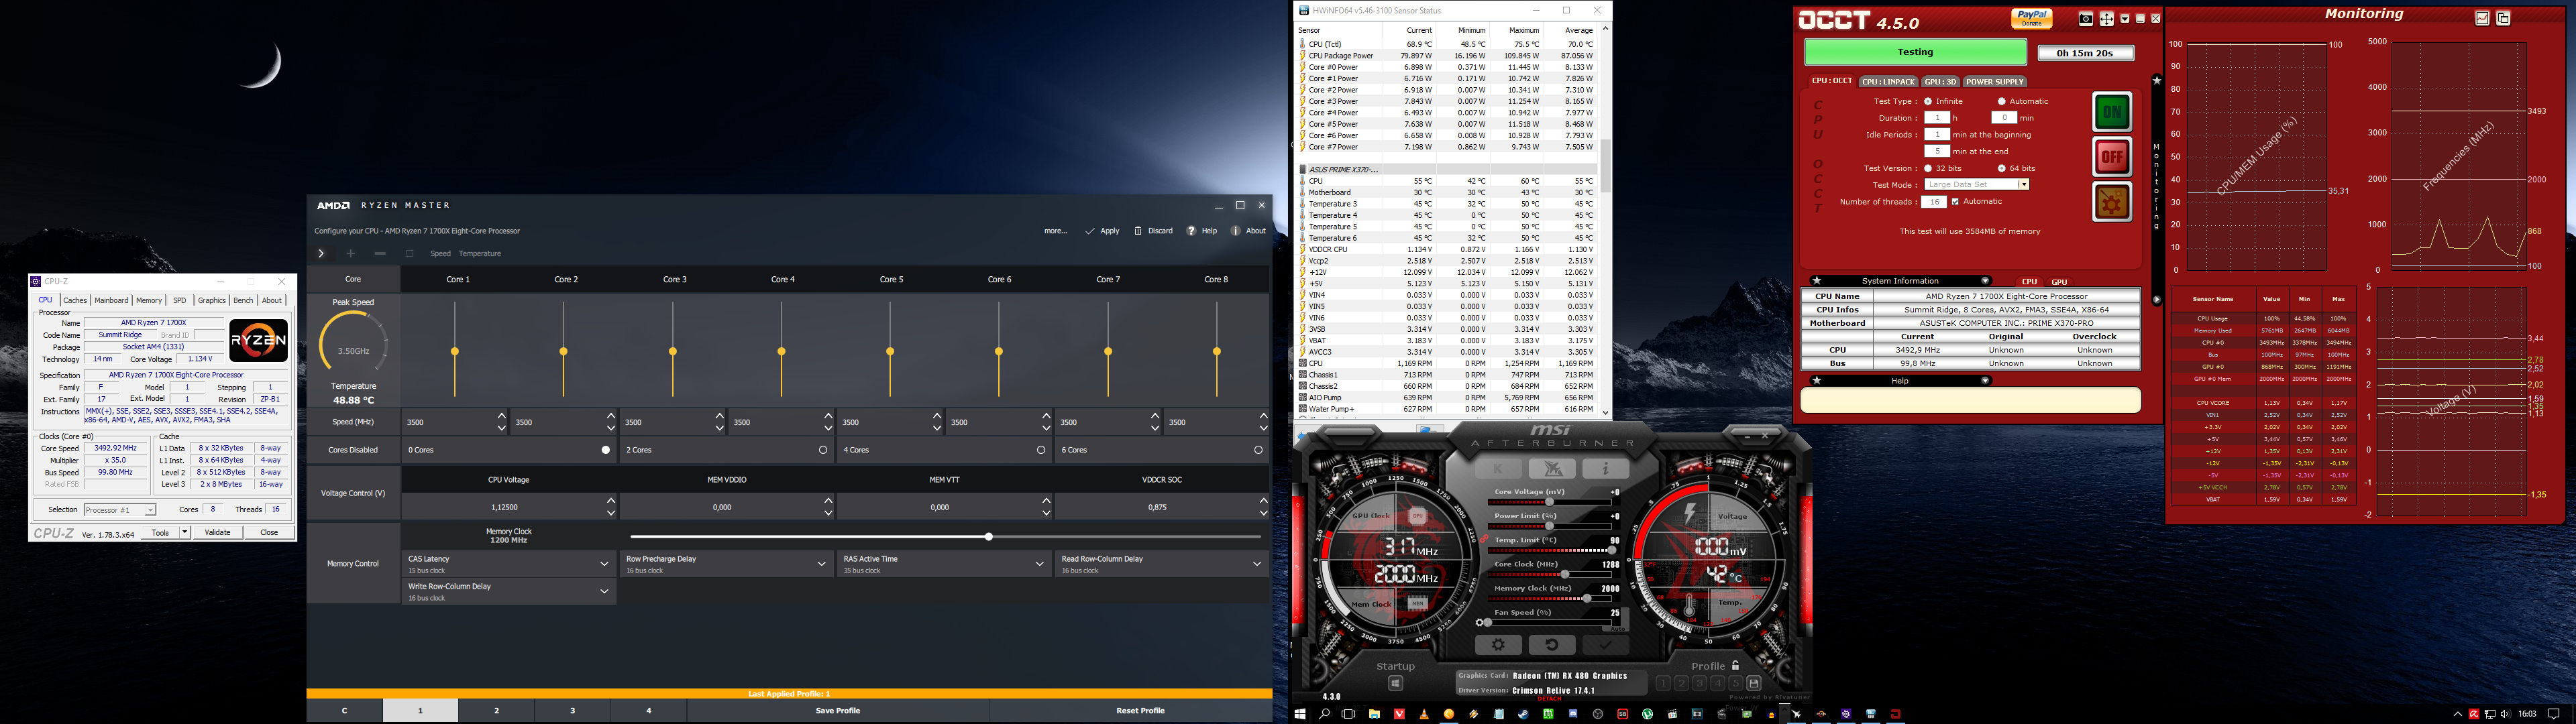Click the detach windows icon in Monitoring
2576x724 pixels.
[x=2503, y=18]
